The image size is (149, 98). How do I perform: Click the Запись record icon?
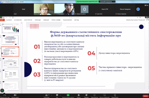pos(79,95)
